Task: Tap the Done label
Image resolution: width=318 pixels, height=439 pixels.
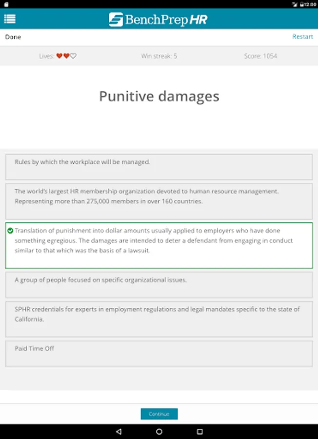Action: pyautogui.click(x=13, y=37)
